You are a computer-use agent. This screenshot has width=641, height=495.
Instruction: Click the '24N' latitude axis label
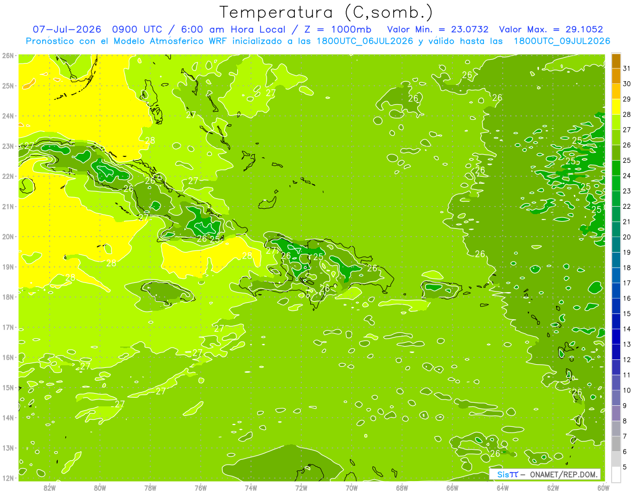coord(7,116)
